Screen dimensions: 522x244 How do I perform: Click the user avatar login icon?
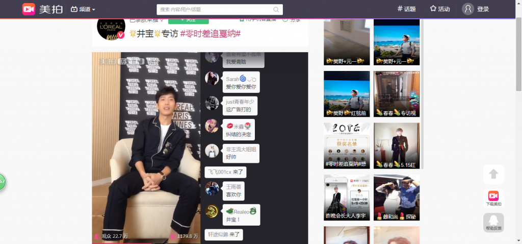468,9
